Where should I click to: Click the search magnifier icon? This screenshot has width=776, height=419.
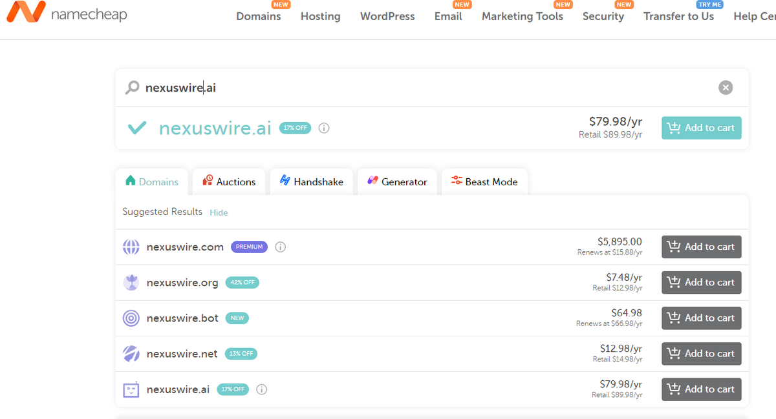click(x=132, y=87)
